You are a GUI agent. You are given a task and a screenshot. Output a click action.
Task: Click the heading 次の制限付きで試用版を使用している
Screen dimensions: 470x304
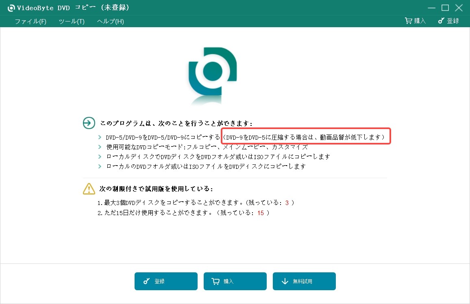(156, 189)
